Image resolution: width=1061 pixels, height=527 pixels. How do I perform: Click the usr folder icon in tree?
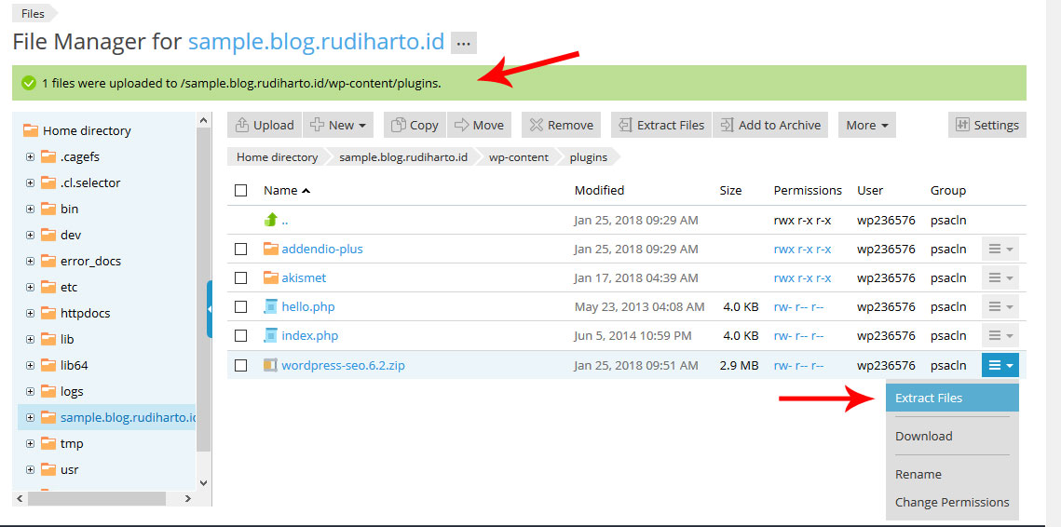48,469
